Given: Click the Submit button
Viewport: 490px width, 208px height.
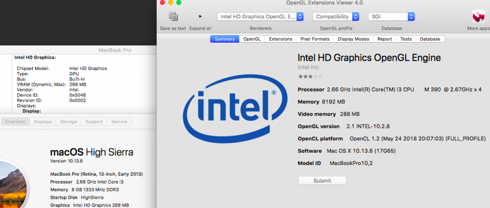Looking at the screenshot, I should click(322, 181).
